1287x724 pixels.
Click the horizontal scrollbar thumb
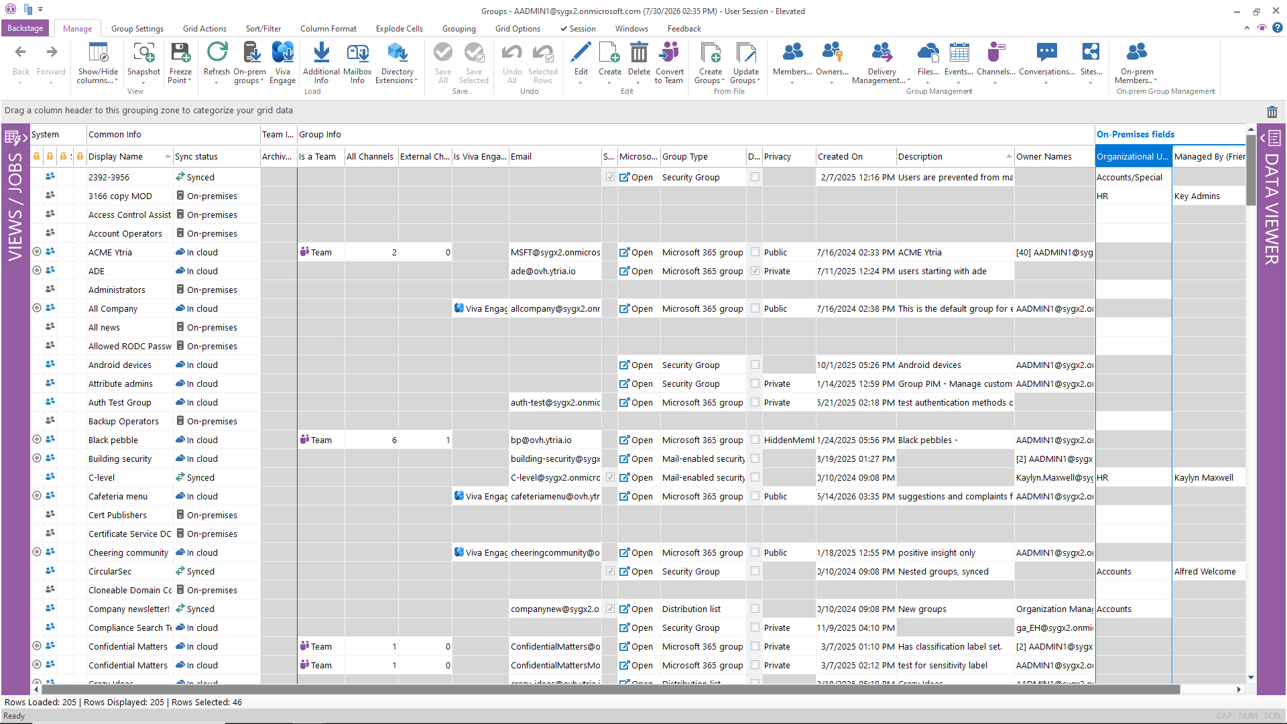(611, 689)
